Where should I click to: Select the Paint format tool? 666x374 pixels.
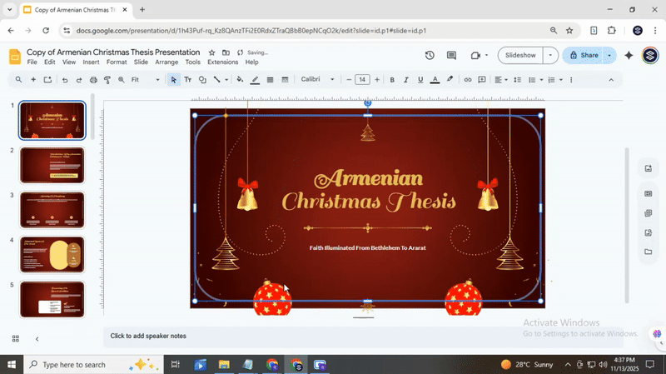[x=107, y=80]
